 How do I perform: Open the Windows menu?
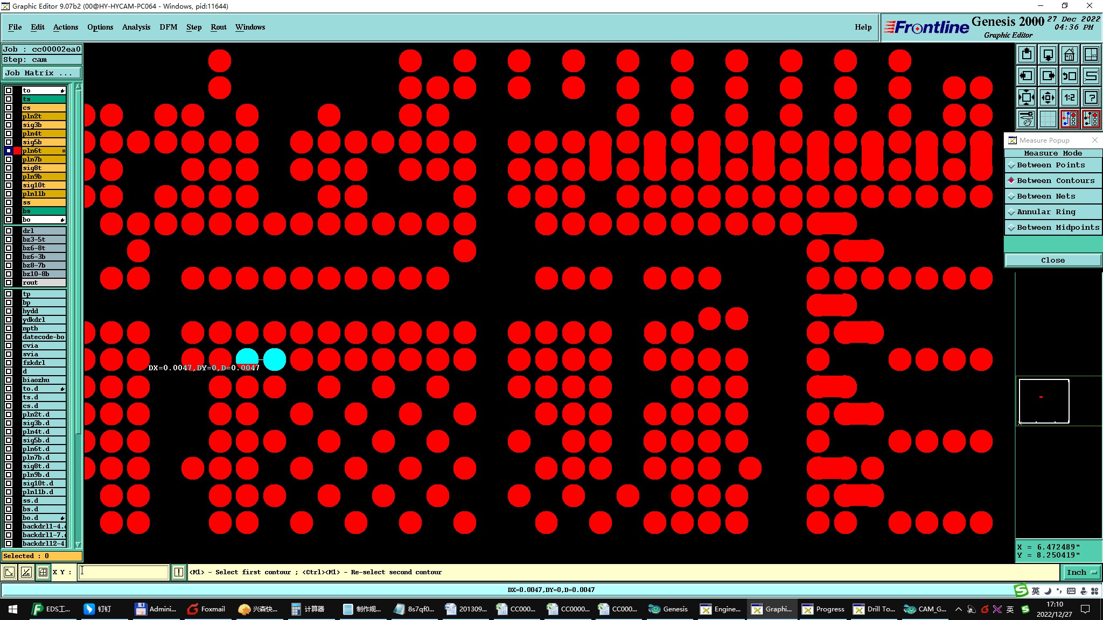(250, 27)
